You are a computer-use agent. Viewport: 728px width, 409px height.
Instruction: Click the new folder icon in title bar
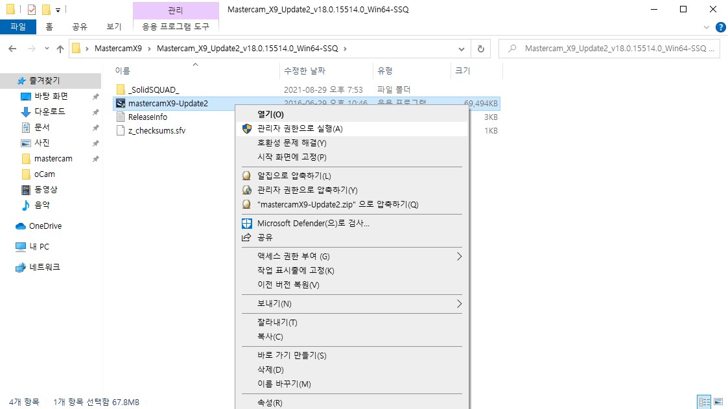(x=46, y=9)
